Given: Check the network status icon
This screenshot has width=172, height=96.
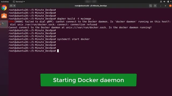Looking at the screenshot, I should click(x=161, y=2).
